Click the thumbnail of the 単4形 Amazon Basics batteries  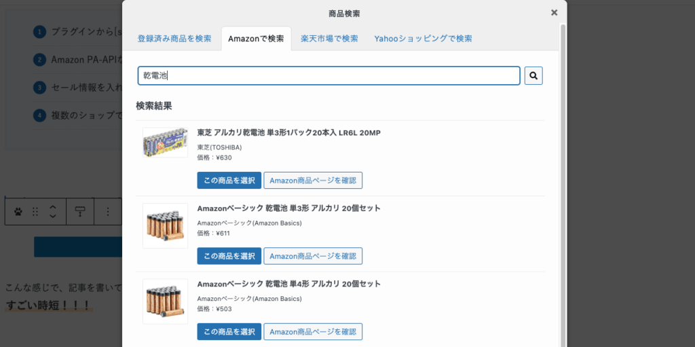pyautogui.click(x=166, y=302)
